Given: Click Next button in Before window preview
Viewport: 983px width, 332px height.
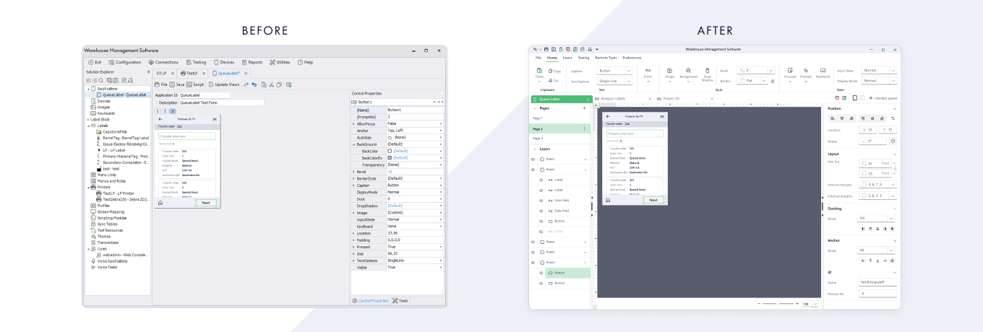Looking at the screenshot, I should click(x=206, y=203).
